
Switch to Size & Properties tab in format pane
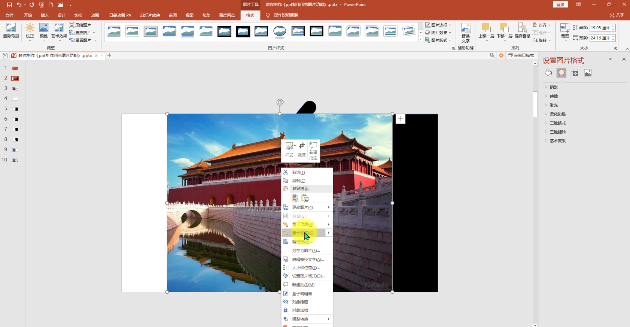pos(575,73)
